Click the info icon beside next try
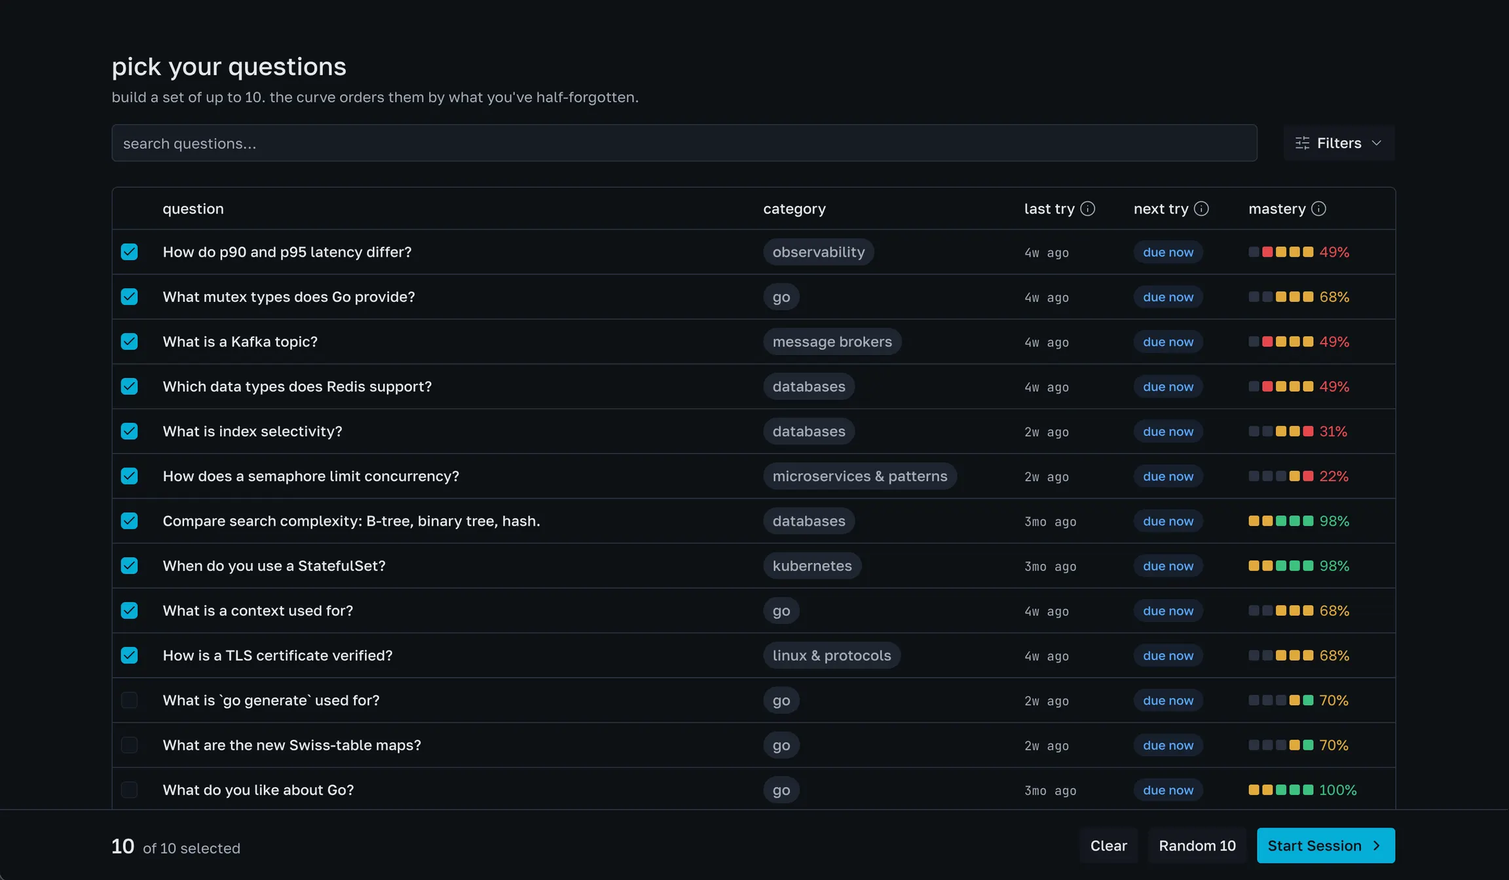Screen dimensions: 1509x880 point(1201,208)
